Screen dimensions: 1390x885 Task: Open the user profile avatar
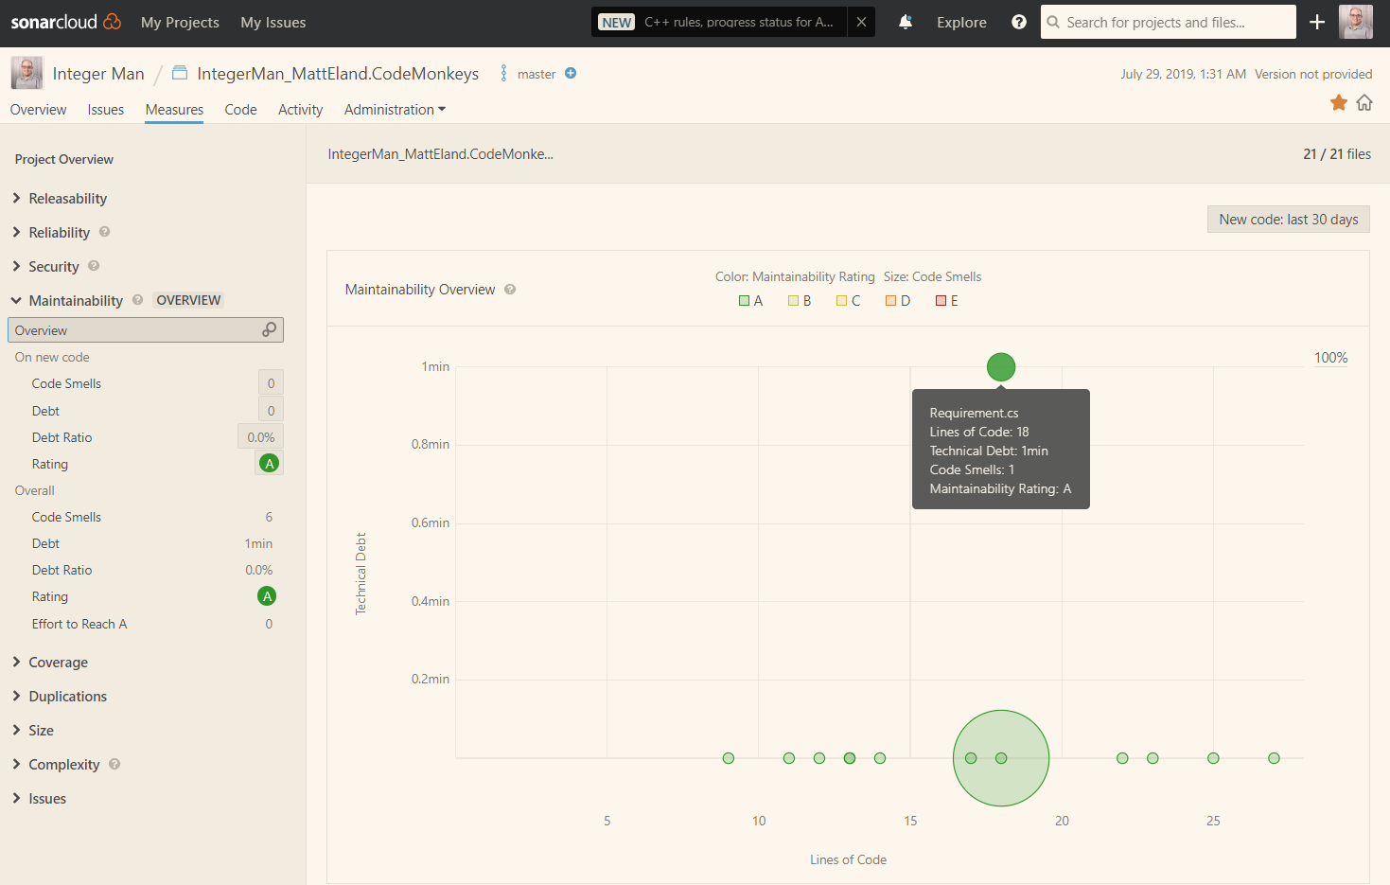coord(1356,21)
